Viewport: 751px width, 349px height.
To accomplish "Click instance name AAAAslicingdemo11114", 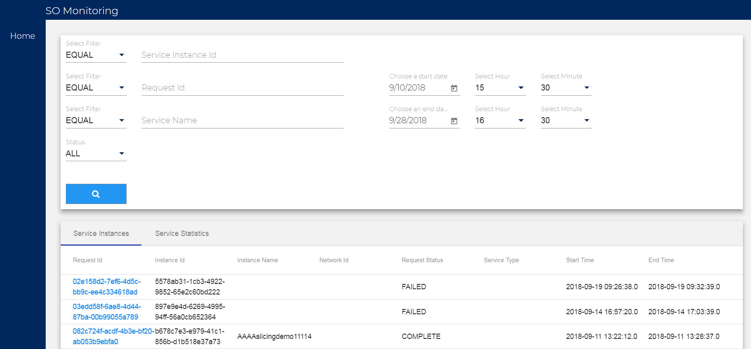I will click(x=274, y=336).
